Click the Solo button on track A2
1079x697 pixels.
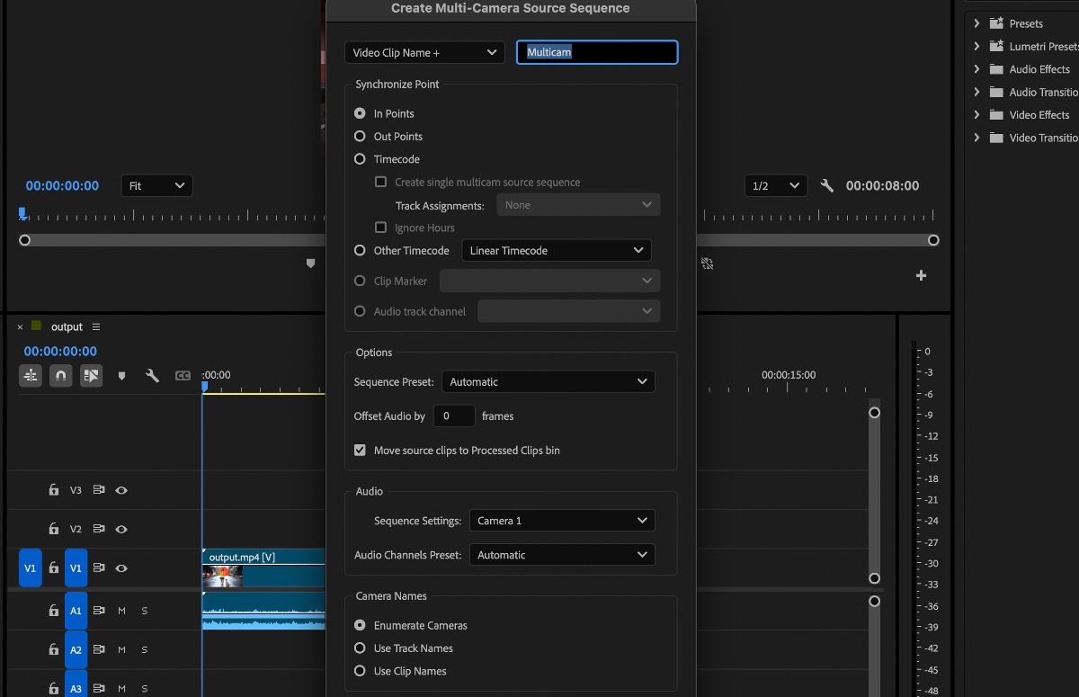click(x=144, y=649)
